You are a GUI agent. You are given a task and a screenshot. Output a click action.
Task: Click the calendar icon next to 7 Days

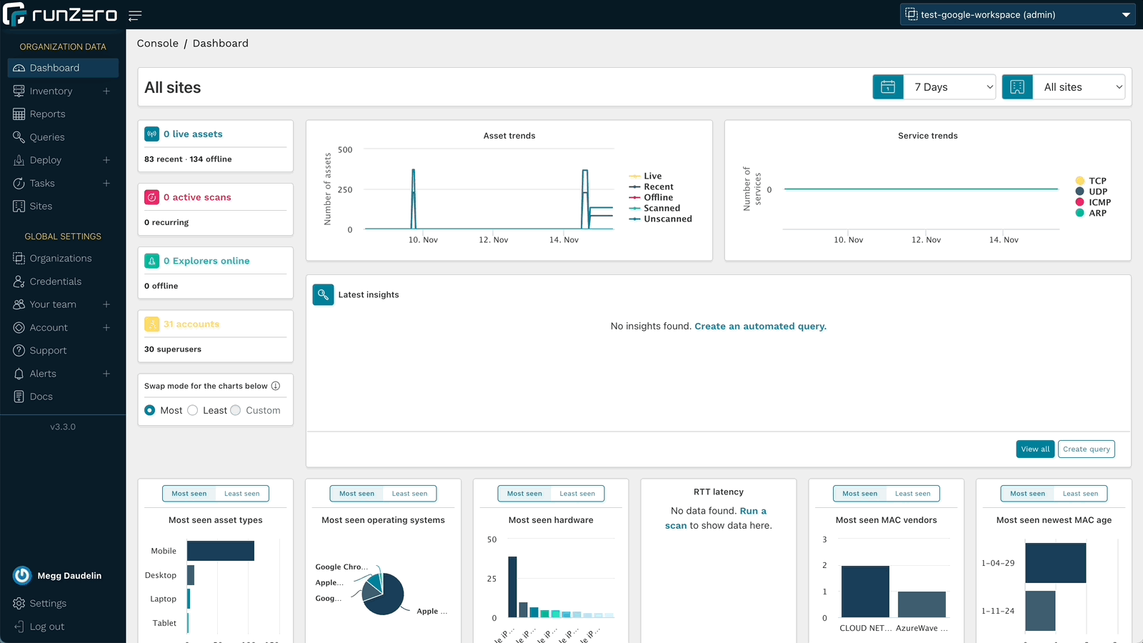888,87
